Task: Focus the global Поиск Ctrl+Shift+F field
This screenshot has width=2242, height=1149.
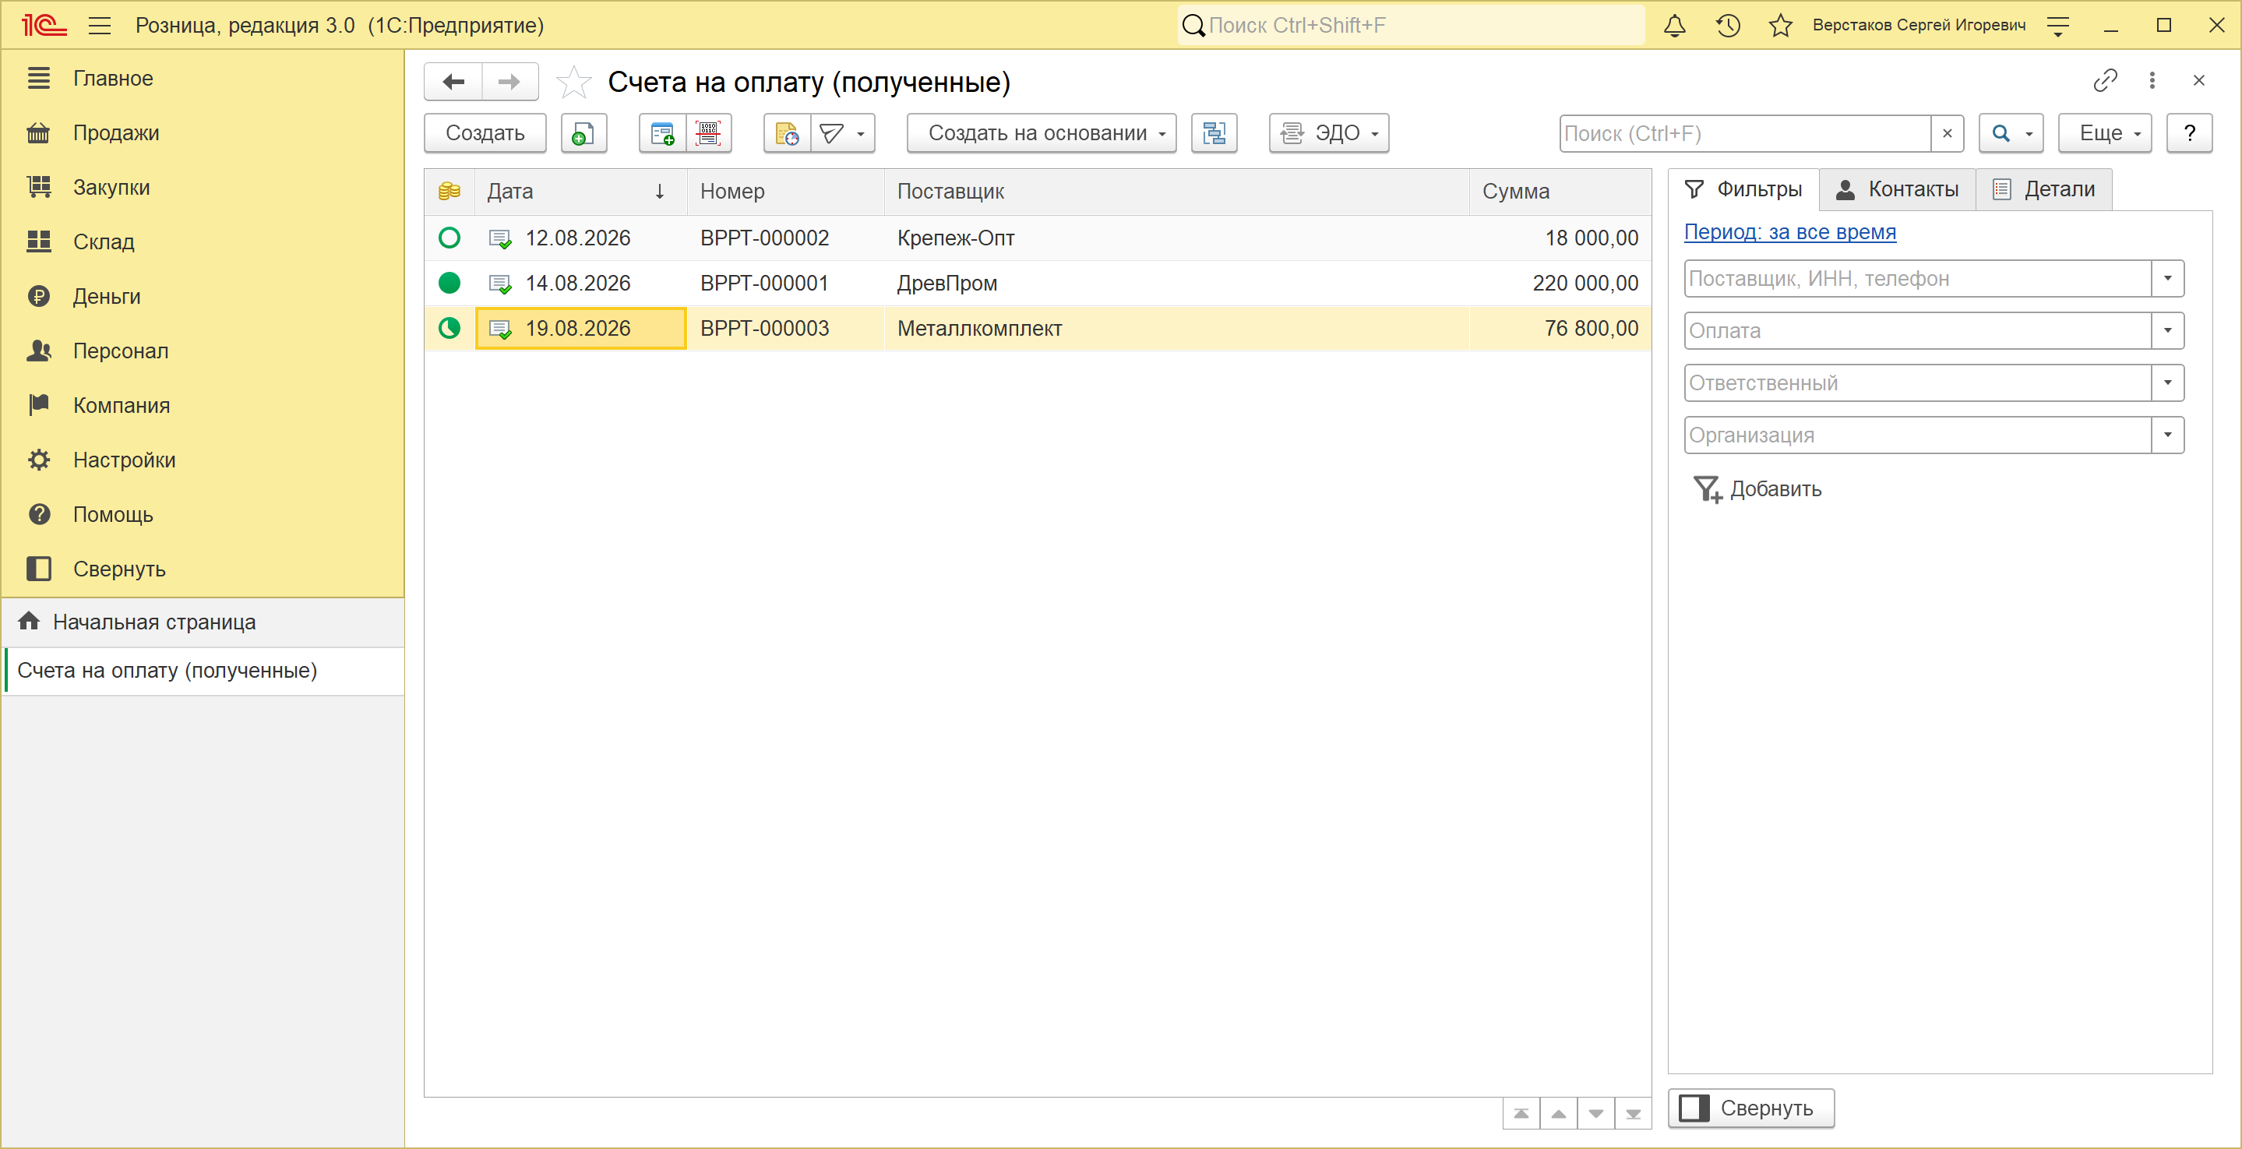Action: (x=1411, y=25)
